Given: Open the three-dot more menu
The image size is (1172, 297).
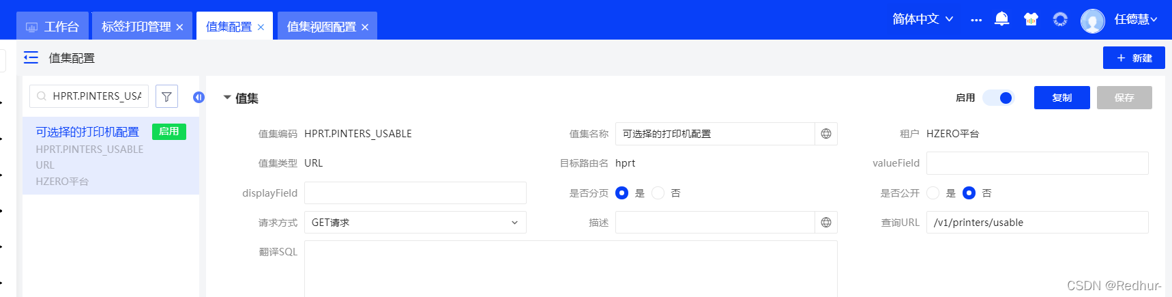Looking at the screenshot, I should [976, 20].
